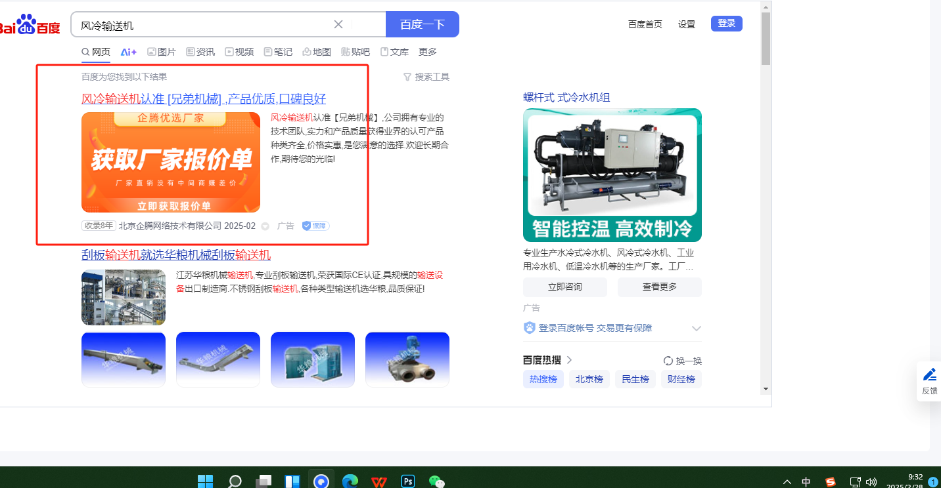This screenshot has width=941, height=488.
Task: Open the 更多 search category menu
Action: (x=428, y=52)
